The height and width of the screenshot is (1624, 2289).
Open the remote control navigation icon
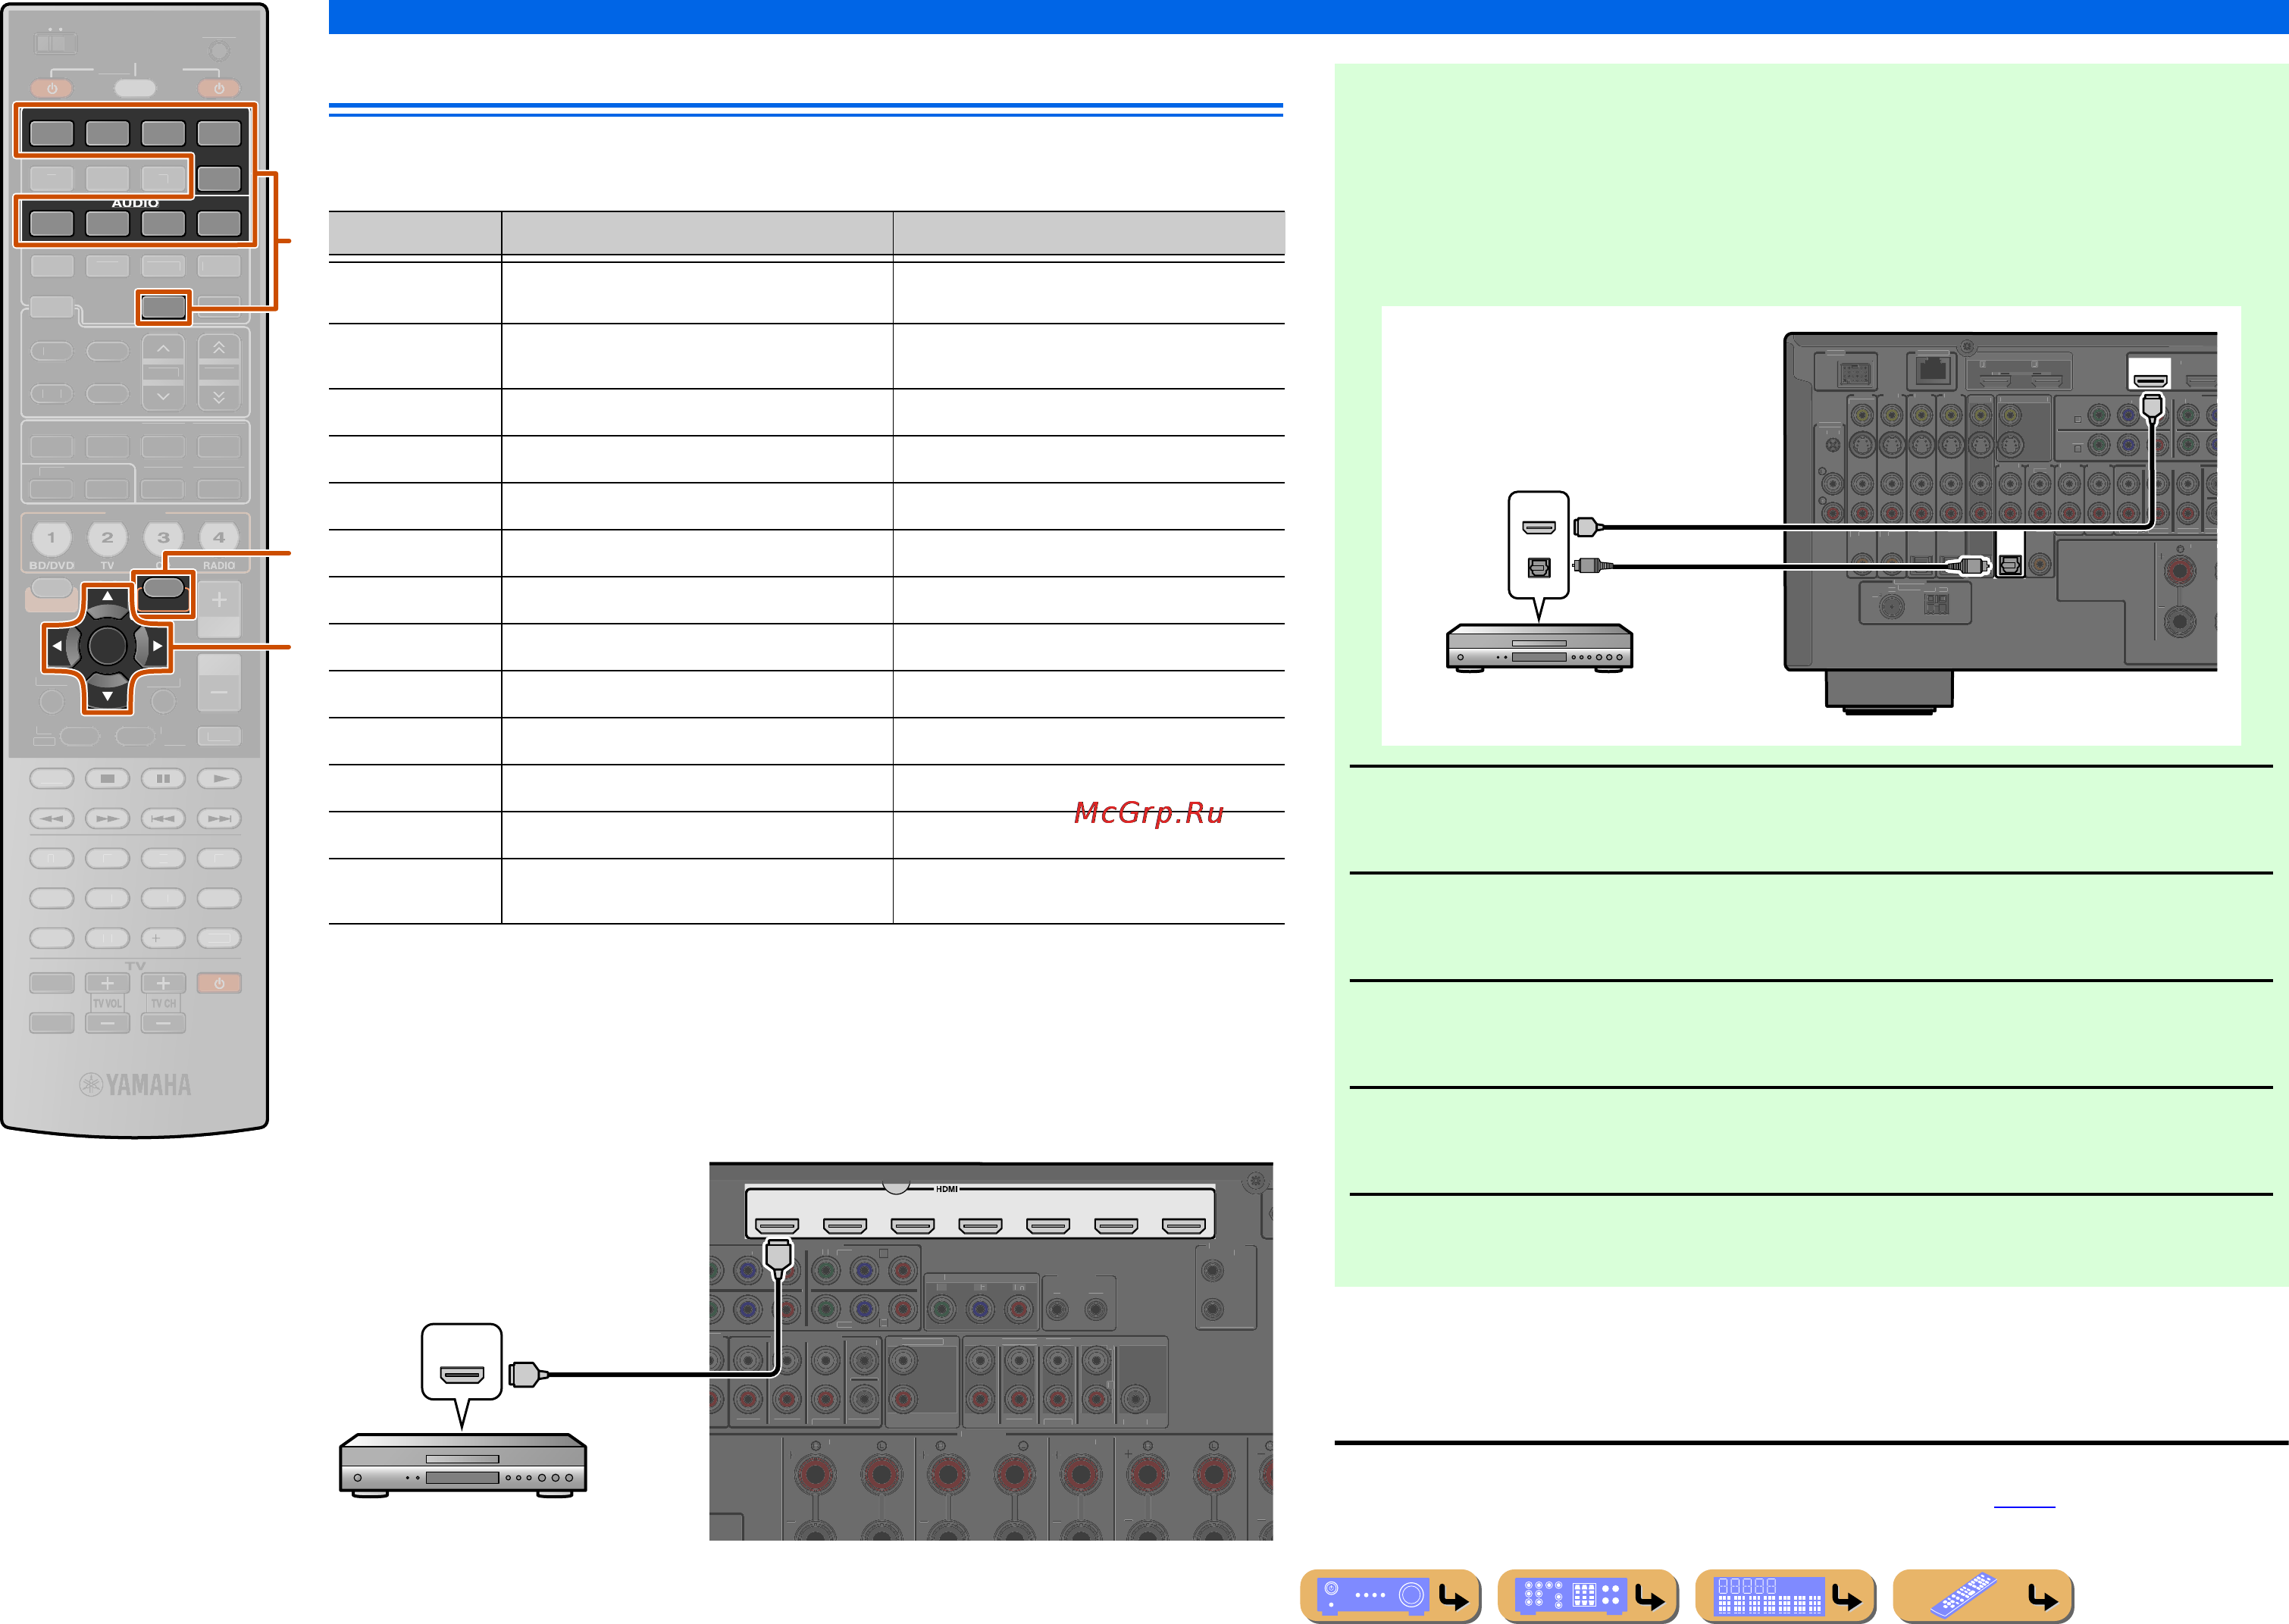[1983, 1595]
